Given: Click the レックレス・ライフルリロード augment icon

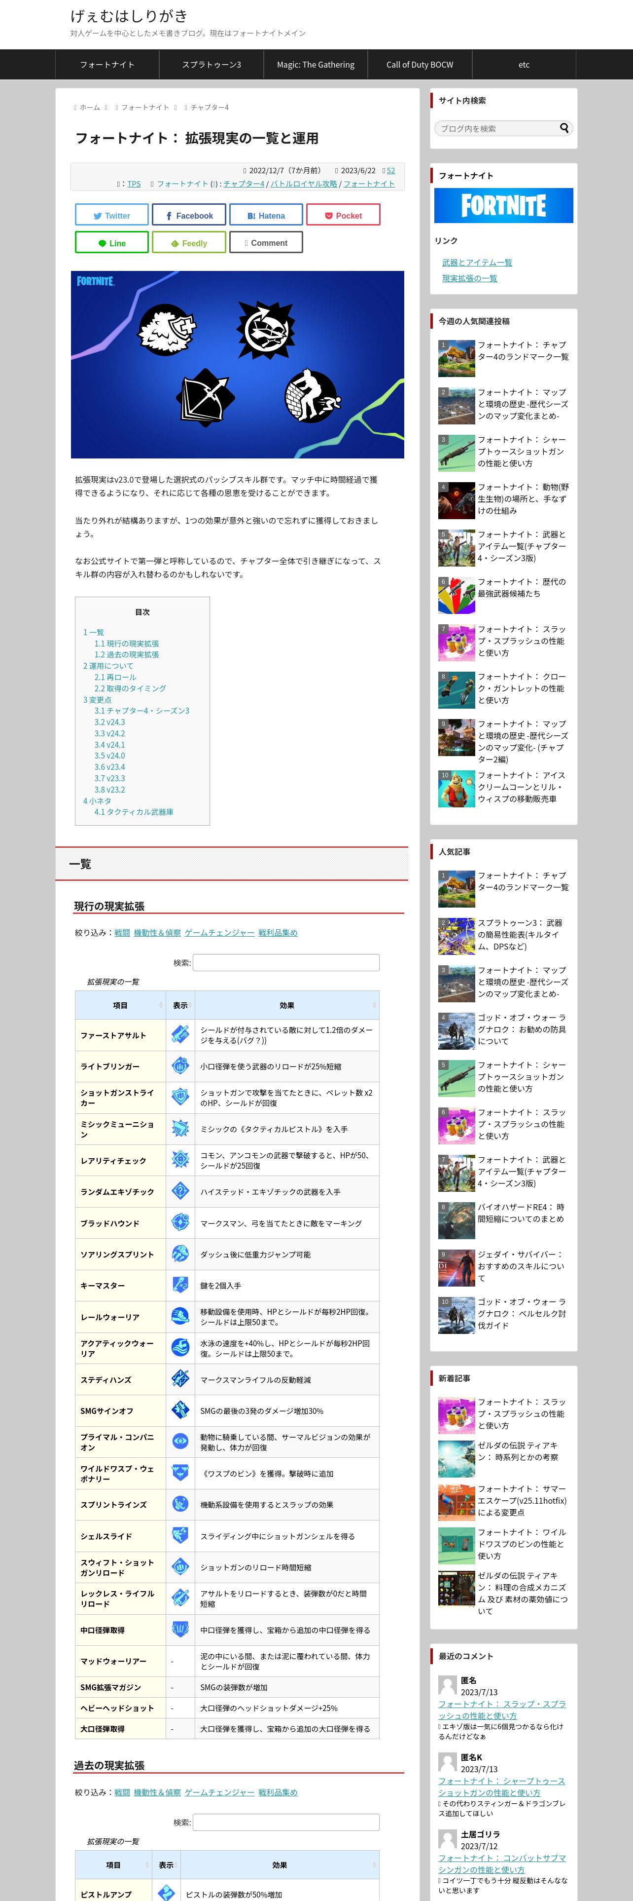Looking at the screenshot, I should (x=180, y=1598).
